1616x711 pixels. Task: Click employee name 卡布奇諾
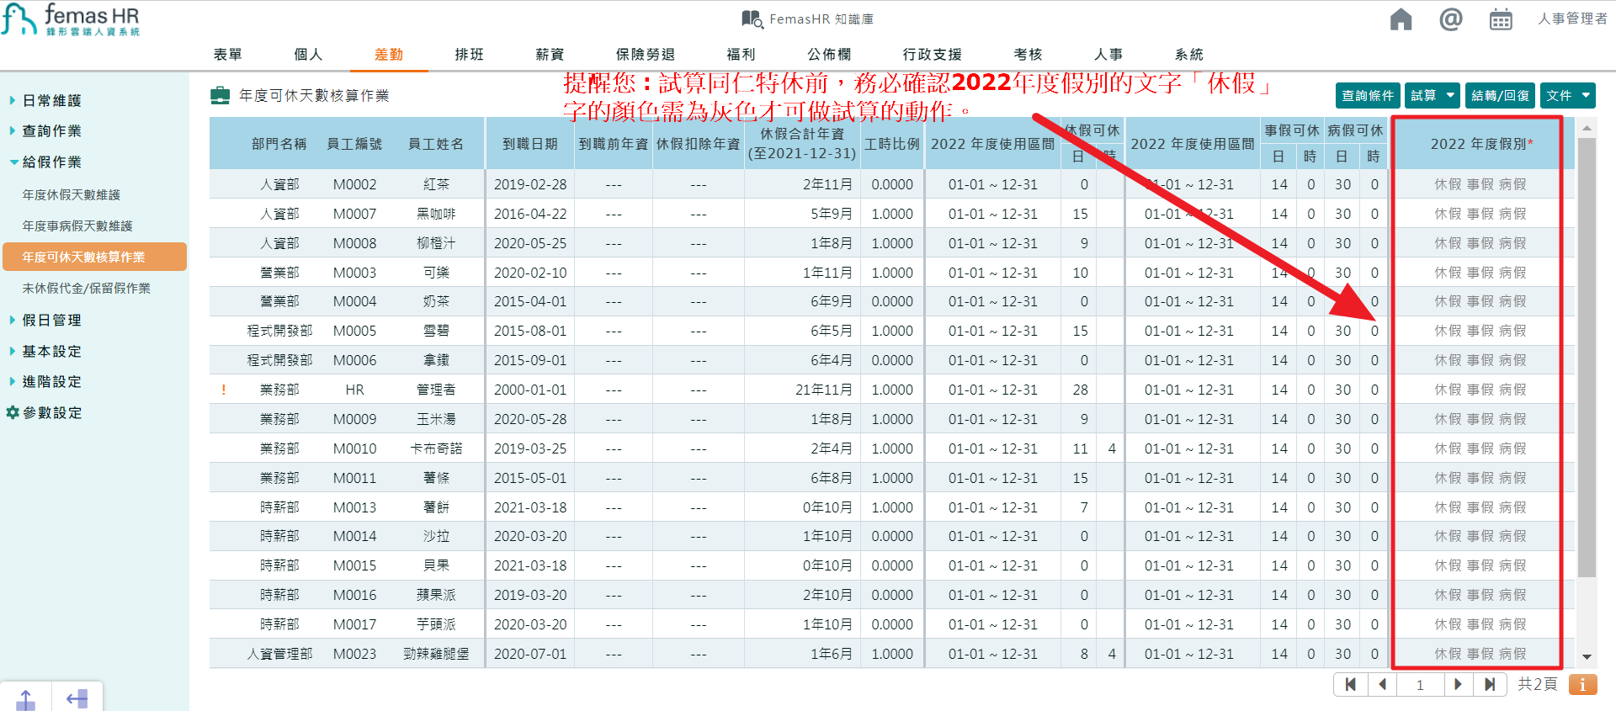[436, 448]
